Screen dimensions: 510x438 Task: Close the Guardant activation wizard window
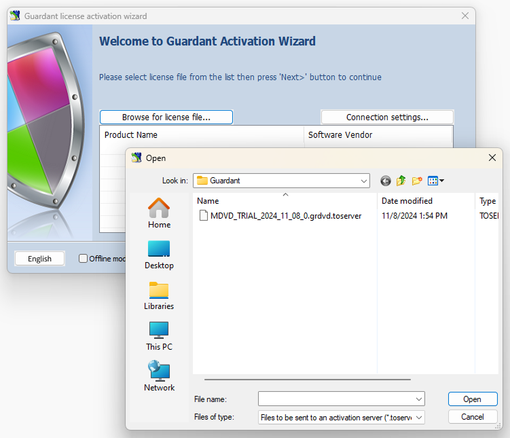click(465, 16)
